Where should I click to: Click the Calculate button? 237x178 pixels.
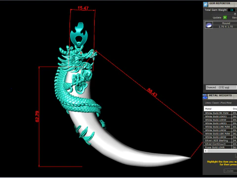[x=230, y=171]
